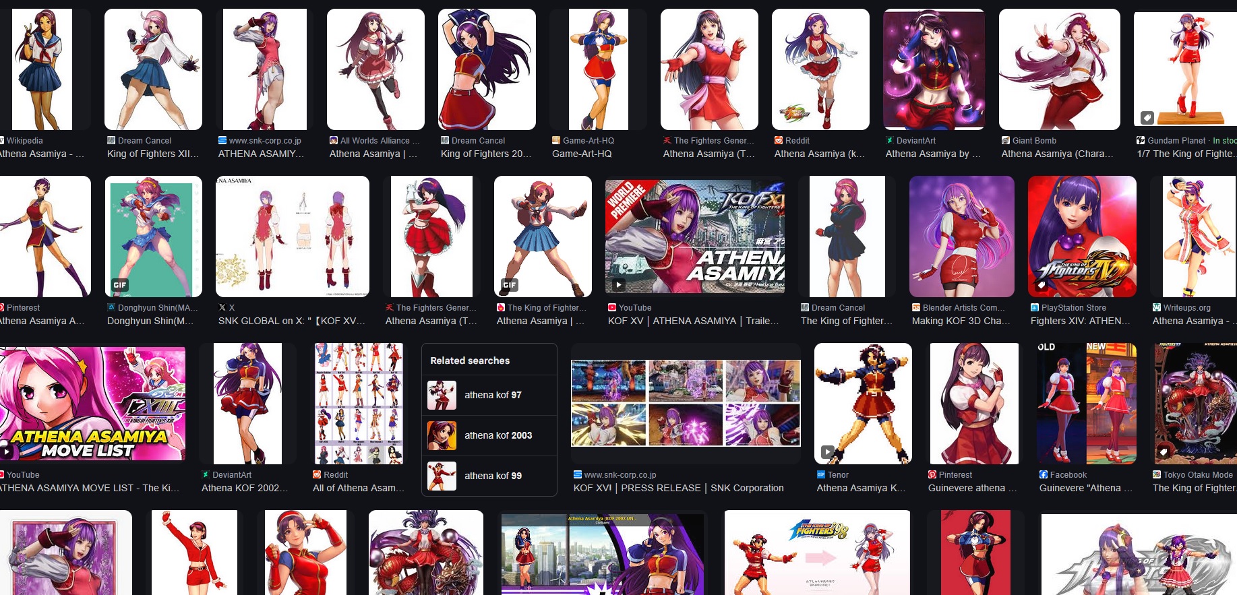This screenshot has height=595, width=1237.
Task: Click the PlayStation Store favicon icon
Action: click(1035, 307)
